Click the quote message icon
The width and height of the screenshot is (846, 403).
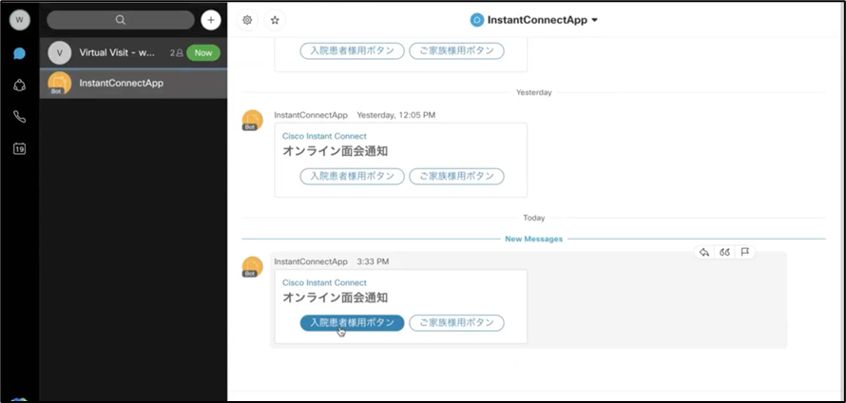(724, 252)
